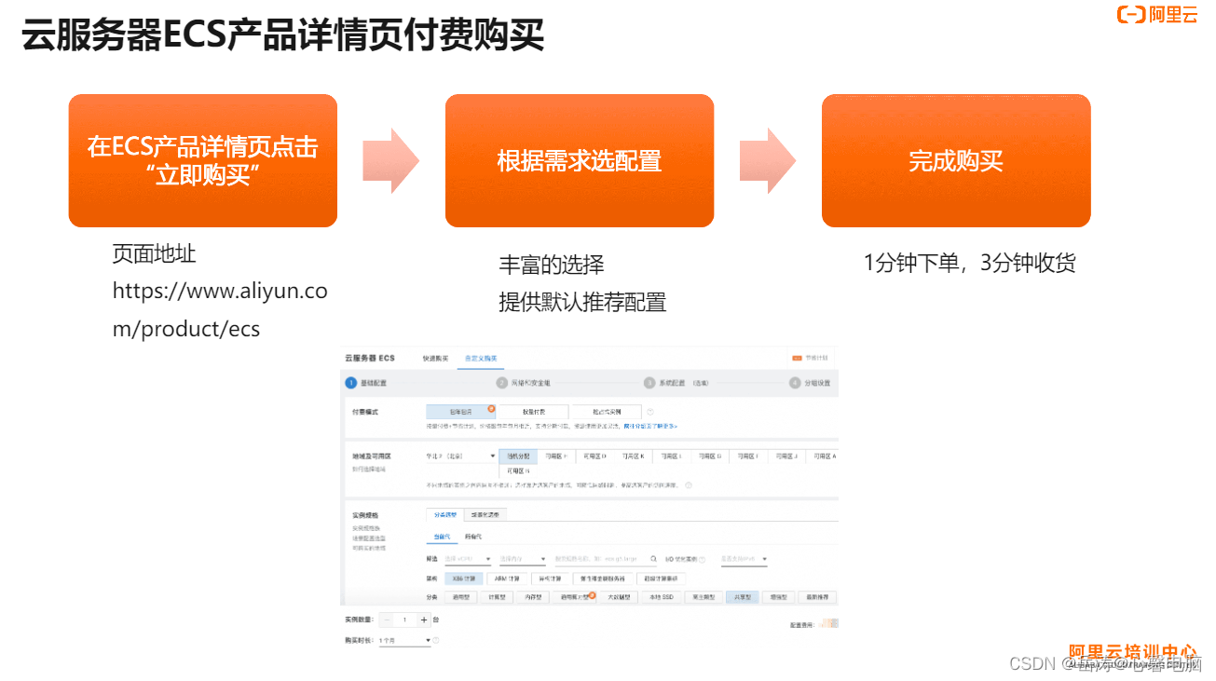Open the 选择内存 dropdown
Image resolution: width=1216 pixels, height=681 pixels.
point(523,559)
